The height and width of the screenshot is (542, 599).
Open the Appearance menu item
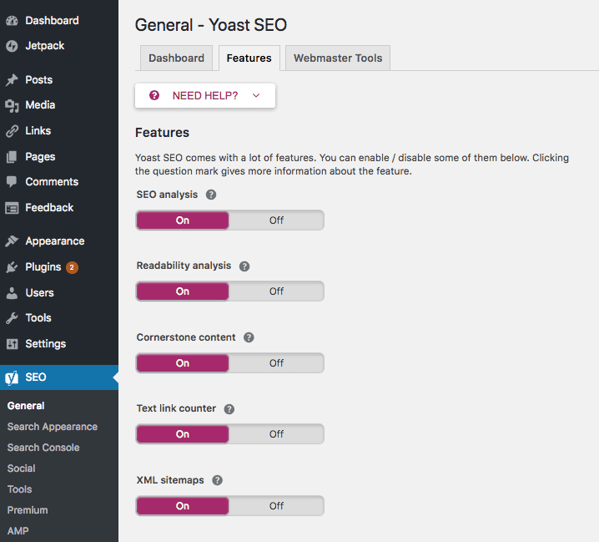[x=54, y=241]
